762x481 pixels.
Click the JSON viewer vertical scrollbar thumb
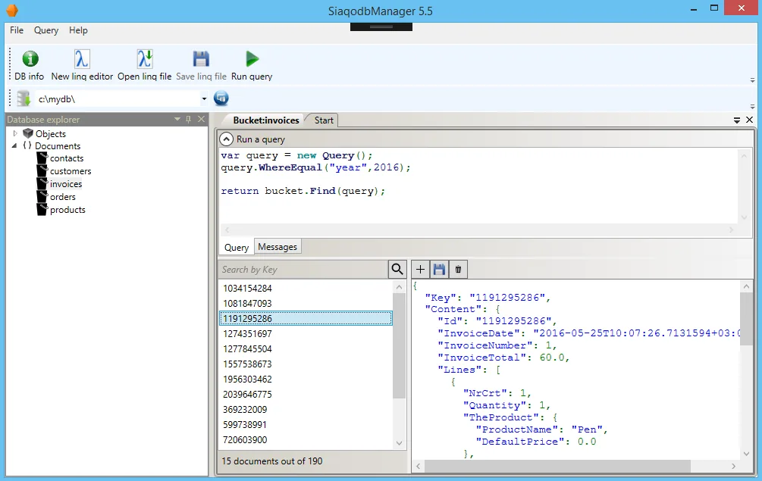[x=746, y=319]
